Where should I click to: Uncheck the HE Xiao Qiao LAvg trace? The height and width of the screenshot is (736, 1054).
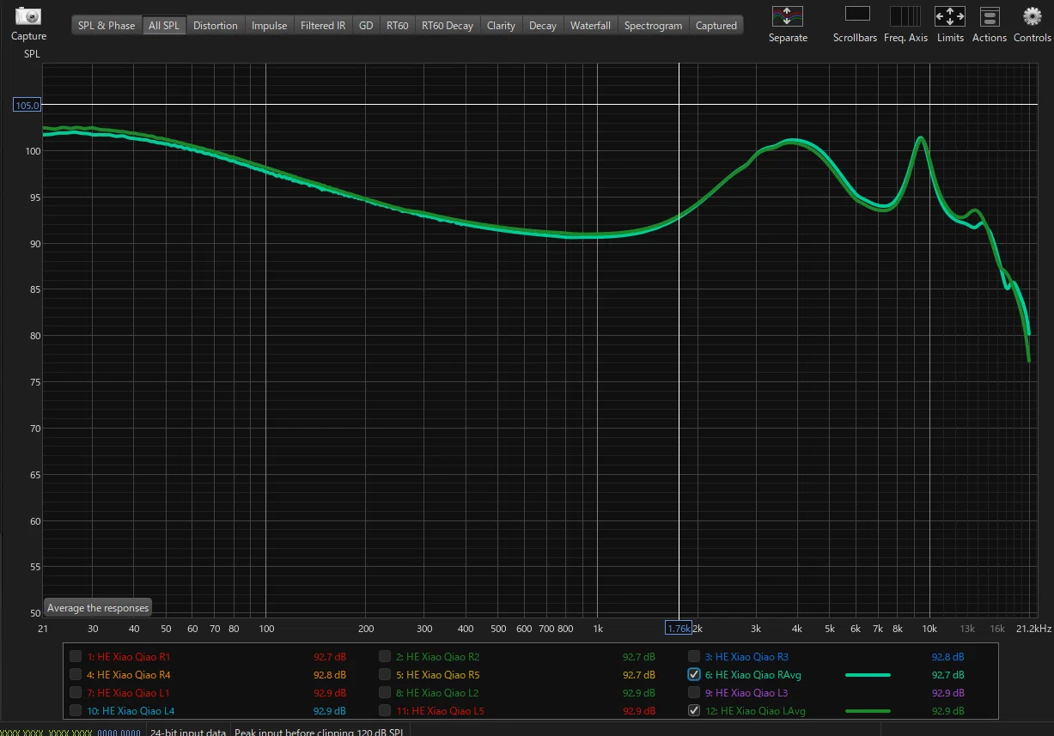pos(694,711)
